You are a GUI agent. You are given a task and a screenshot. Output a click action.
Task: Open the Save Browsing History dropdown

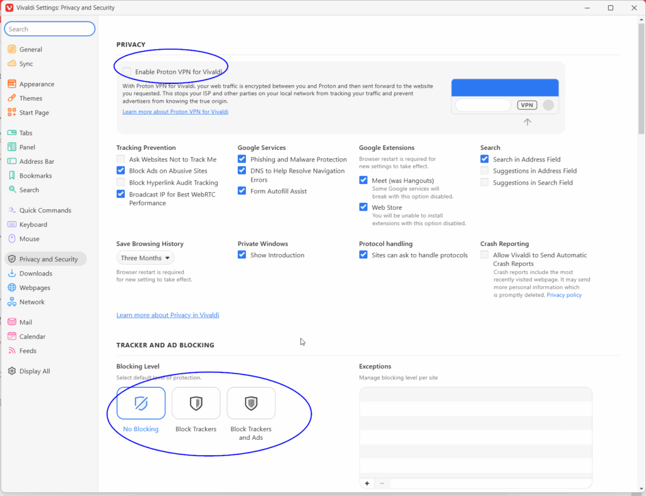click(x=146, y=258)
